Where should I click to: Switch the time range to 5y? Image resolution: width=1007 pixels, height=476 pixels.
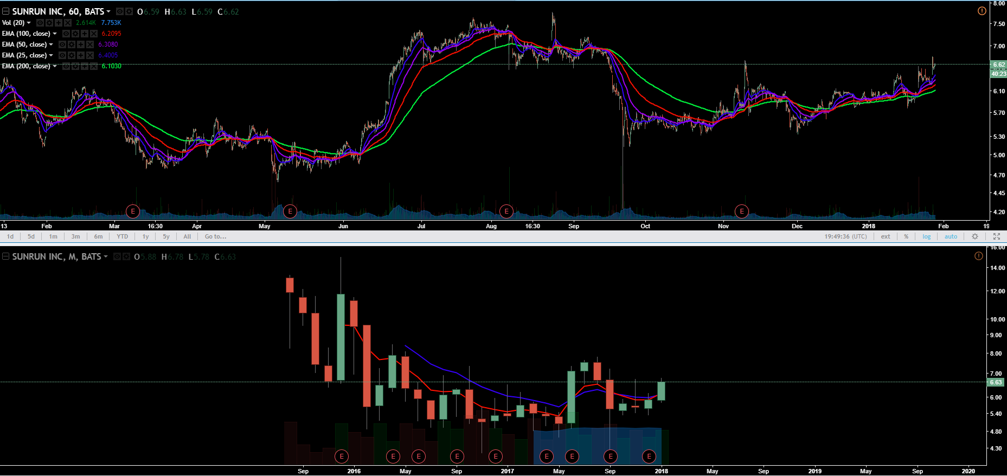(x=166, y=236)
